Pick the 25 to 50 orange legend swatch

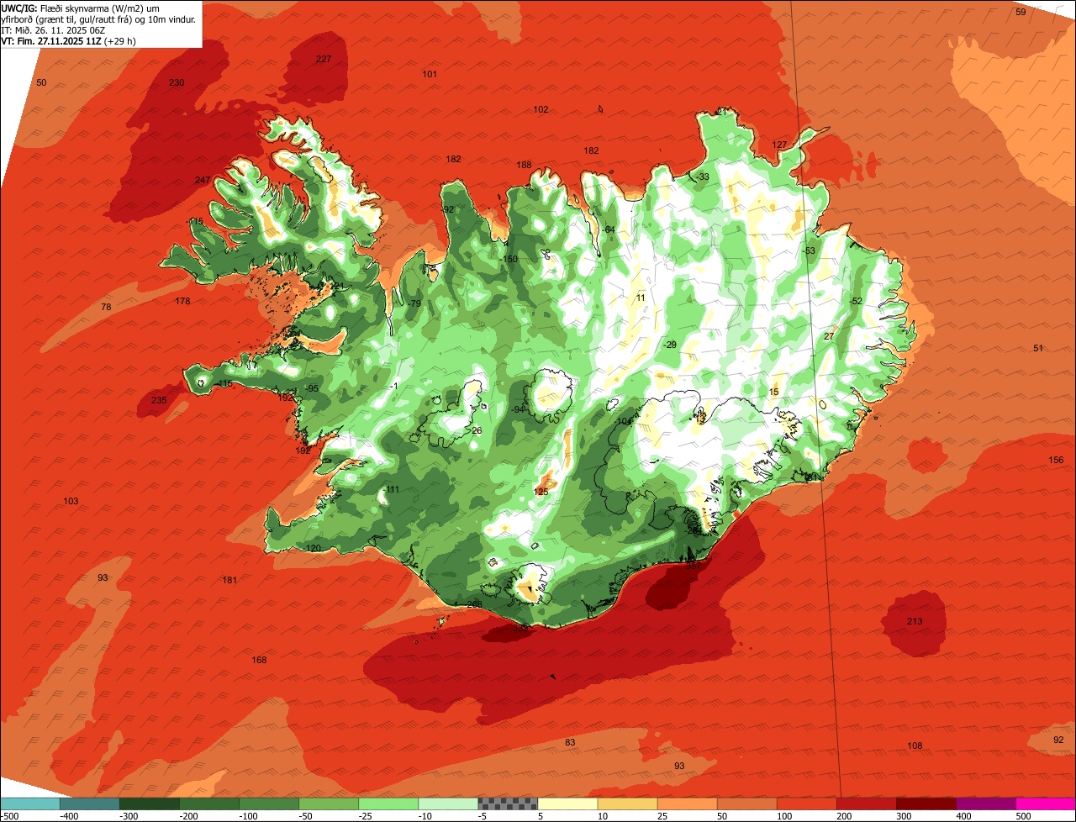coord(687,804)
